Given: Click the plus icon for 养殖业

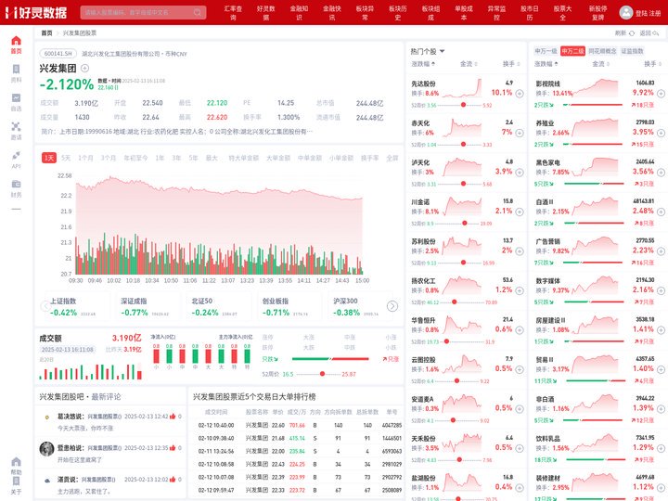Looking at the screenshot, I should (661, 133).
